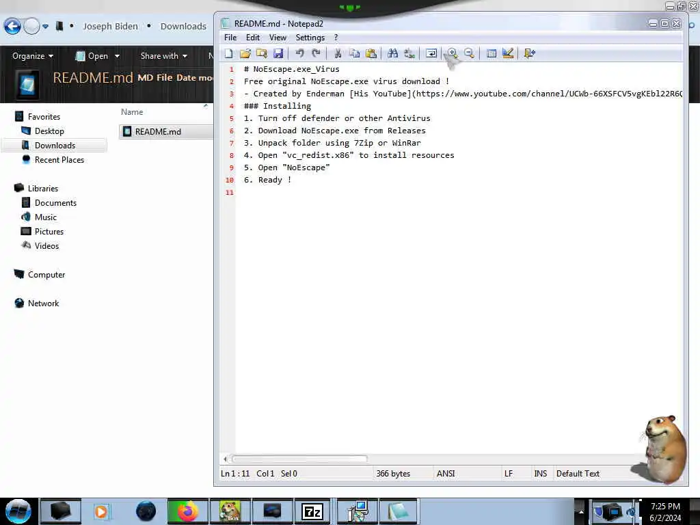Click Downloads in the address breadcrumb
The width and height of the screenshot is (700, 525).
point(183,27)
